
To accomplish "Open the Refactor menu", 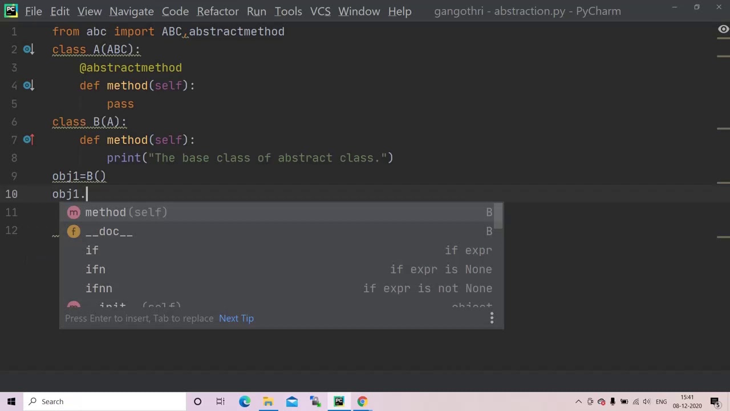I will (218, 11).
